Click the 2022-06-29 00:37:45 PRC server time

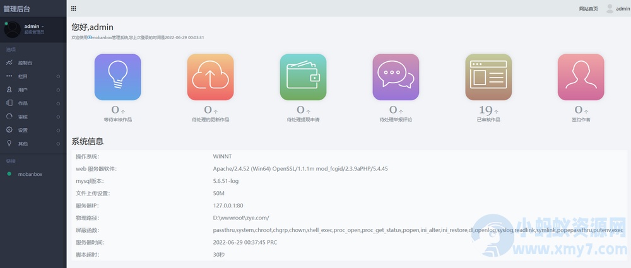(245, 243)
